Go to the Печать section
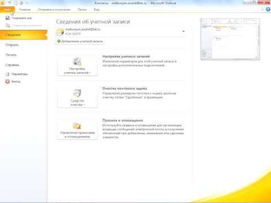Viewport: 271px width, 203px height. coord(11,55)
